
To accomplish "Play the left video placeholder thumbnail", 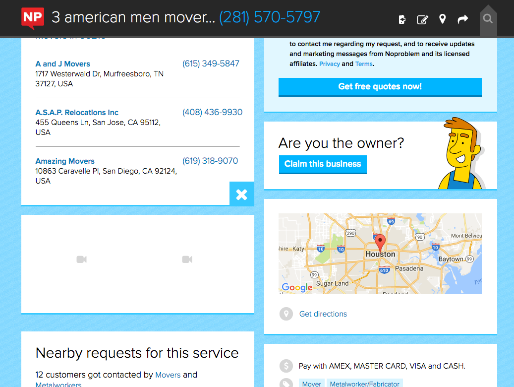I will click(82, 259).
